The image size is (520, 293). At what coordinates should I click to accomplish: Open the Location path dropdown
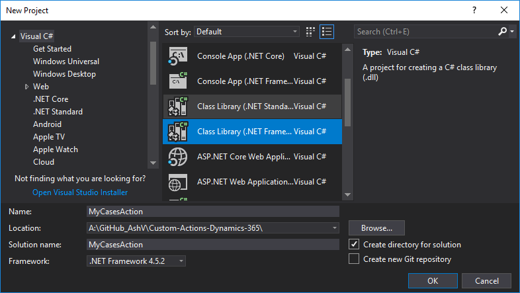tap(335, 228)
